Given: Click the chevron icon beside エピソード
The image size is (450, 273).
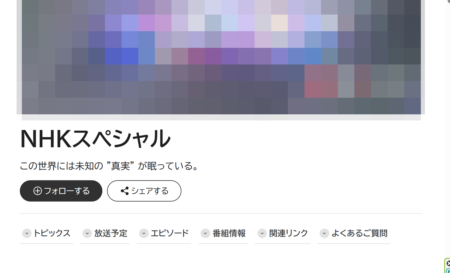Looking at the screenshot, I should pos(144,233).
